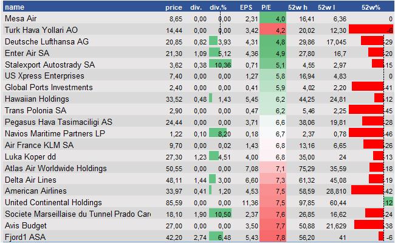Sort by the P/E column header

click(x=266, y=7)
